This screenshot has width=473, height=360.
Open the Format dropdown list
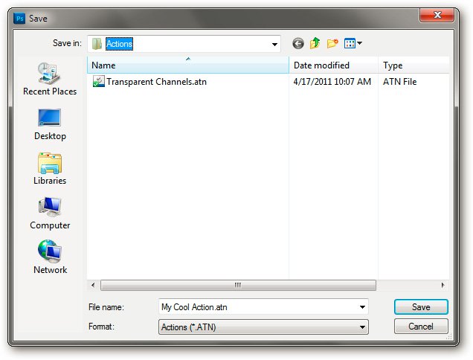pyautogui.click(x=362, y=327)
